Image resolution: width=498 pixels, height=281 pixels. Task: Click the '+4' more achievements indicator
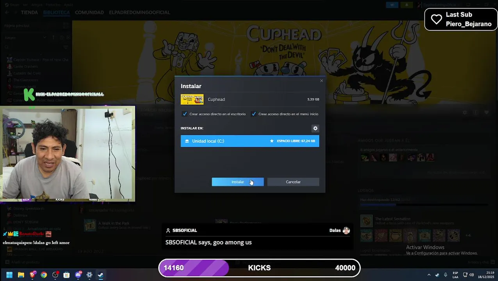click(x=468, y=235)
